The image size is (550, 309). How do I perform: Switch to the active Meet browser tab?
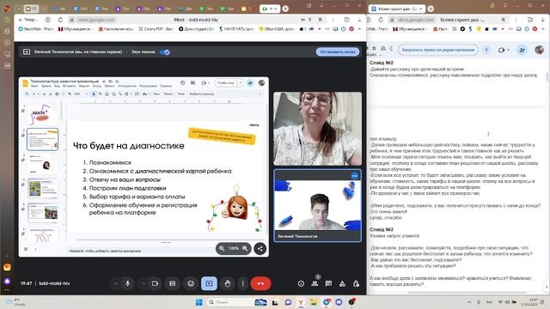[269, 9]
